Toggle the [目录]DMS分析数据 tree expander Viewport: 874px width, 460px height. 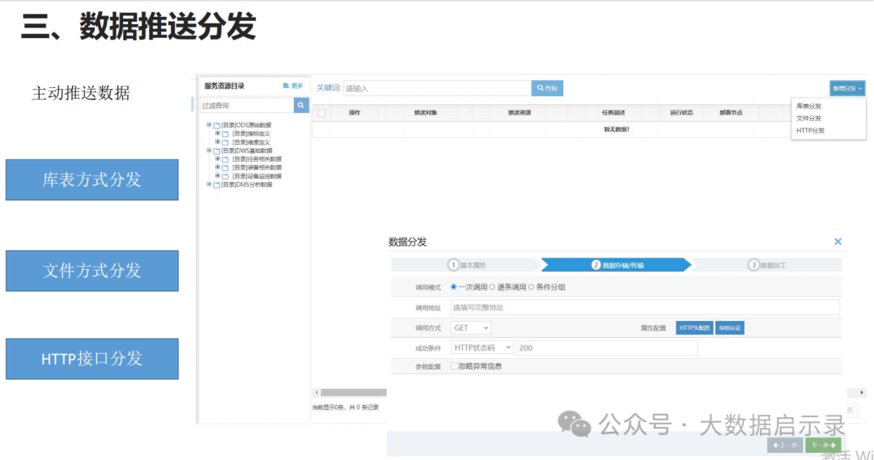[x=209, y=184]
